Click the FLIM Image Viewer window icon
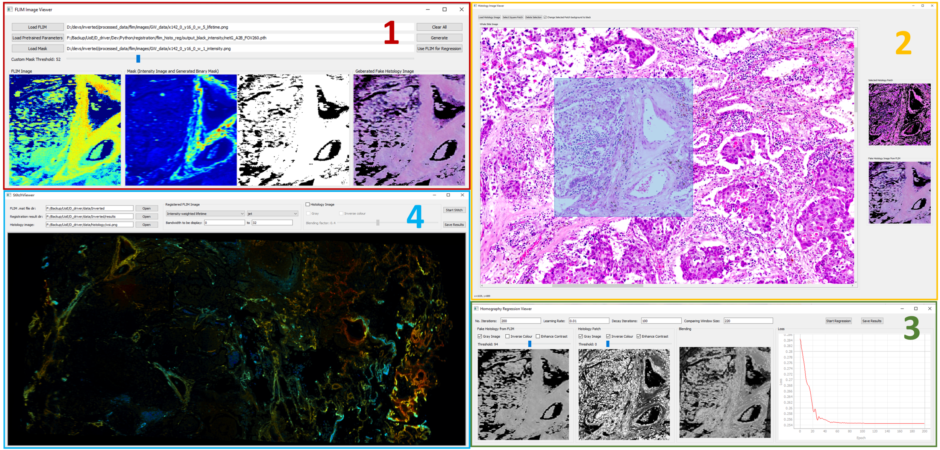Viewport: 940px width, 450px height. tap(10, 9)
